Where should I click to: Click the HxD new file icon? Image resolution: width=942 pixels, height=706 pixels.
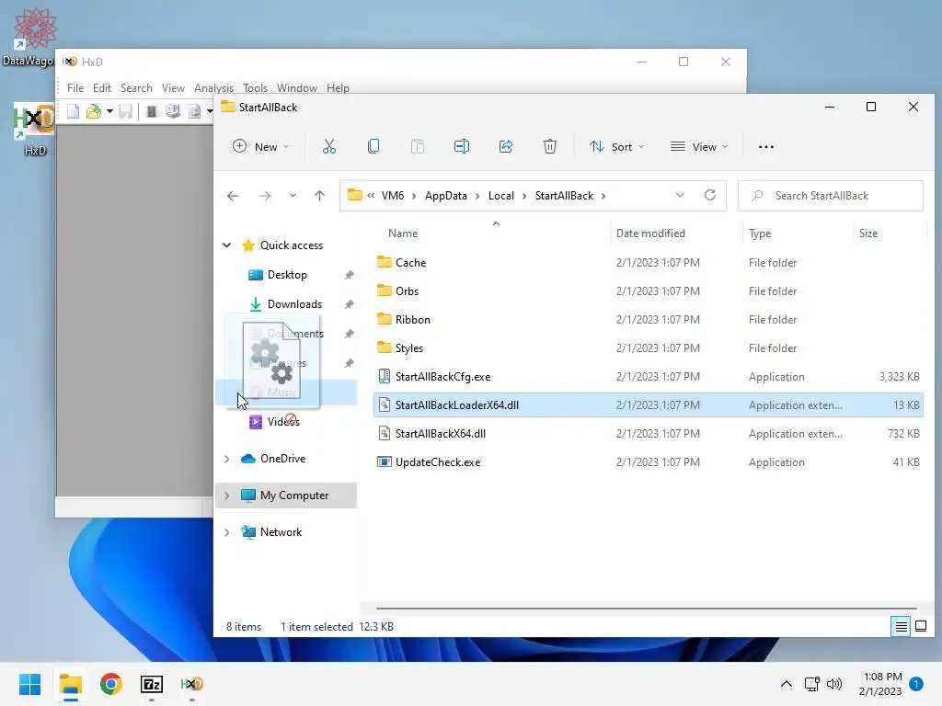point(73,111)
